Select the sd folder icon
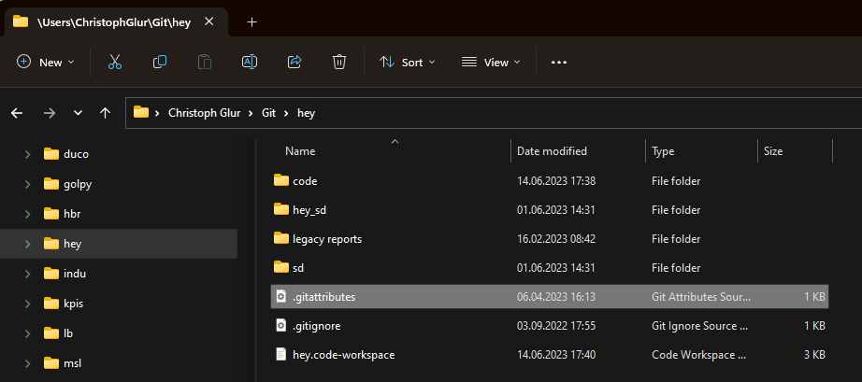Image resolution: width=862 pixels, height=382 pixels. click(280, 267)
